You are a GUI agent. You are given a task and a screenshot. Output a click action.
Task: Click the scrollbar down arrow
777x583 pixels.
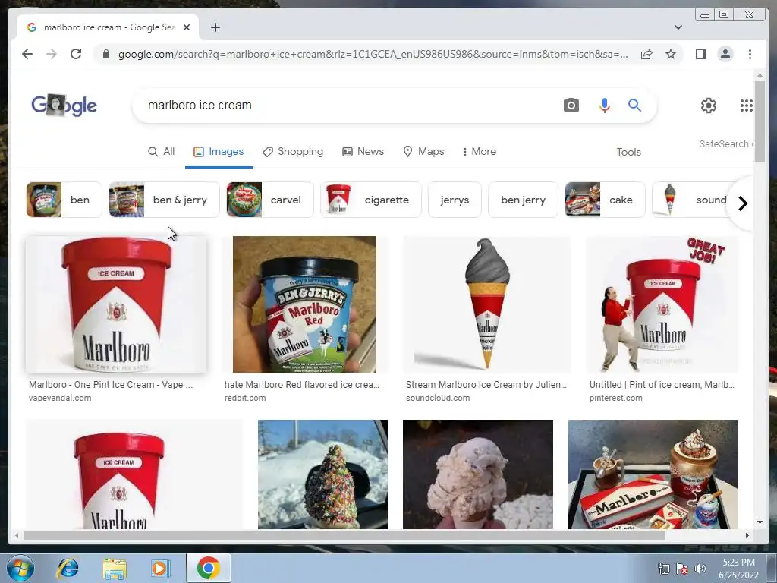click(x=760, y=522)
